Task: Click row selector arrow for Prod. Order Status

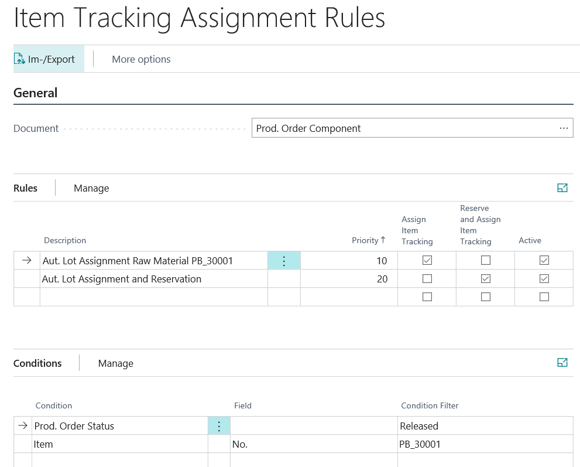Action: tap(23, 425)
